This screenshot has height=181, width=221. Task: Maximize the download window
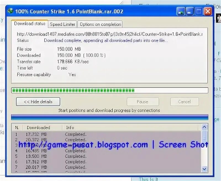199,11
